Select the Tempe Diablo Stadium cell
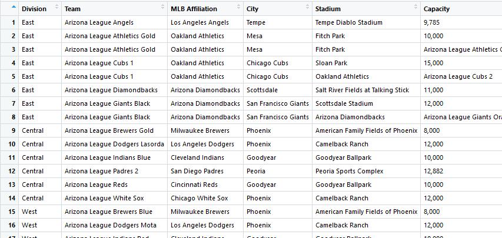 [x=348, y=22]
